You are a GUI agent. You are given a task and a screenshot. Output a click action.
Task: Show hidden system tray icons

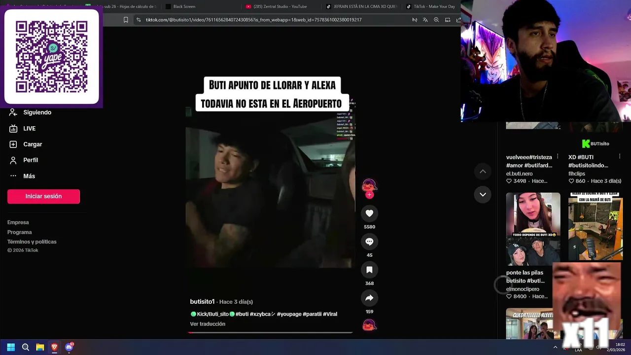[555, 347]
